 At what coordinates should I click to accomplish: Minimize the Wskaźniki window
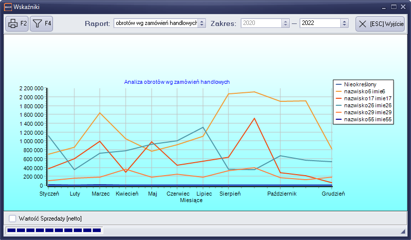(384, 7)
